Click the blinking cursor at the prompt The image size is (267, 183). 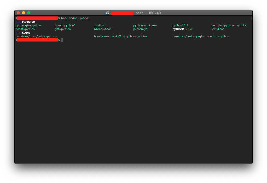pos(62,40)
